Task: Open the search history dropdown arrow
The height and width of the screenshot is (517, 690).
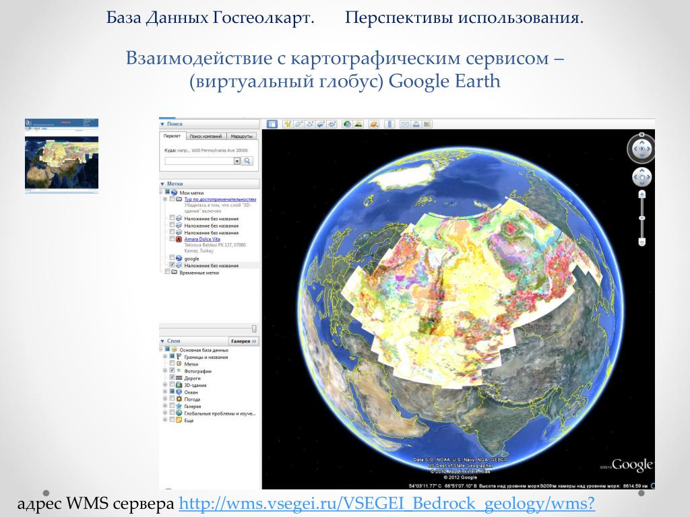Action: pyautogui.click(x=237, y=161)
